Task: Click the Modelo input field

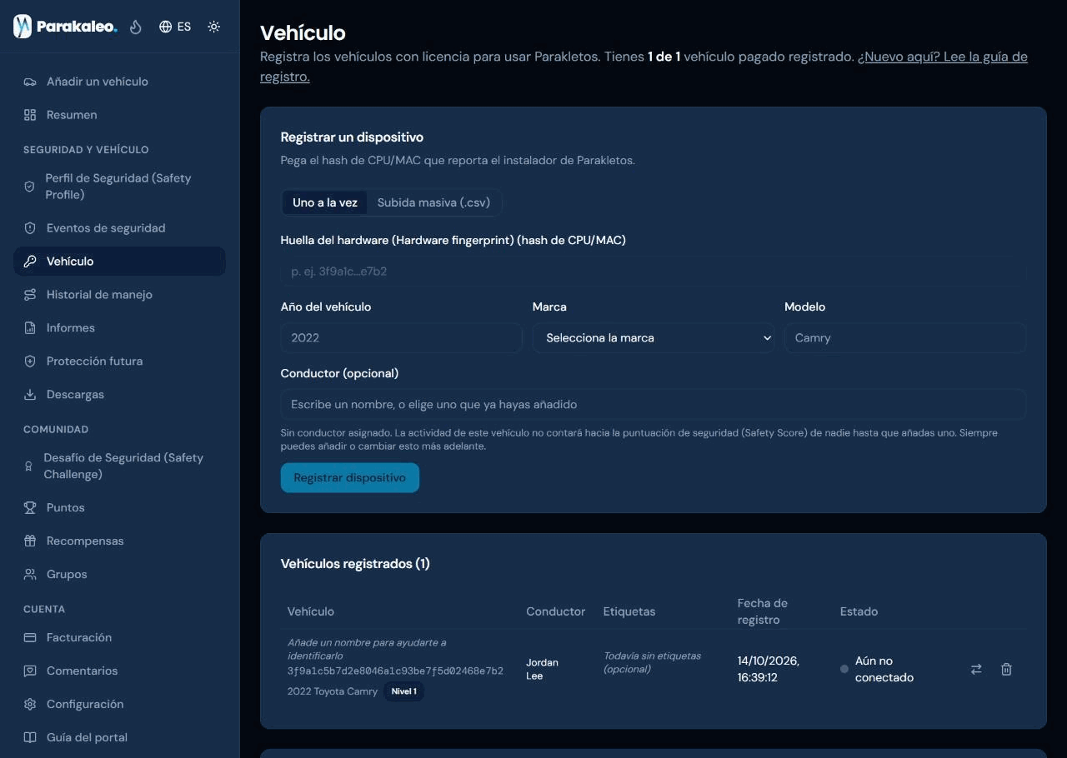Action: click(x=905, y=338)
